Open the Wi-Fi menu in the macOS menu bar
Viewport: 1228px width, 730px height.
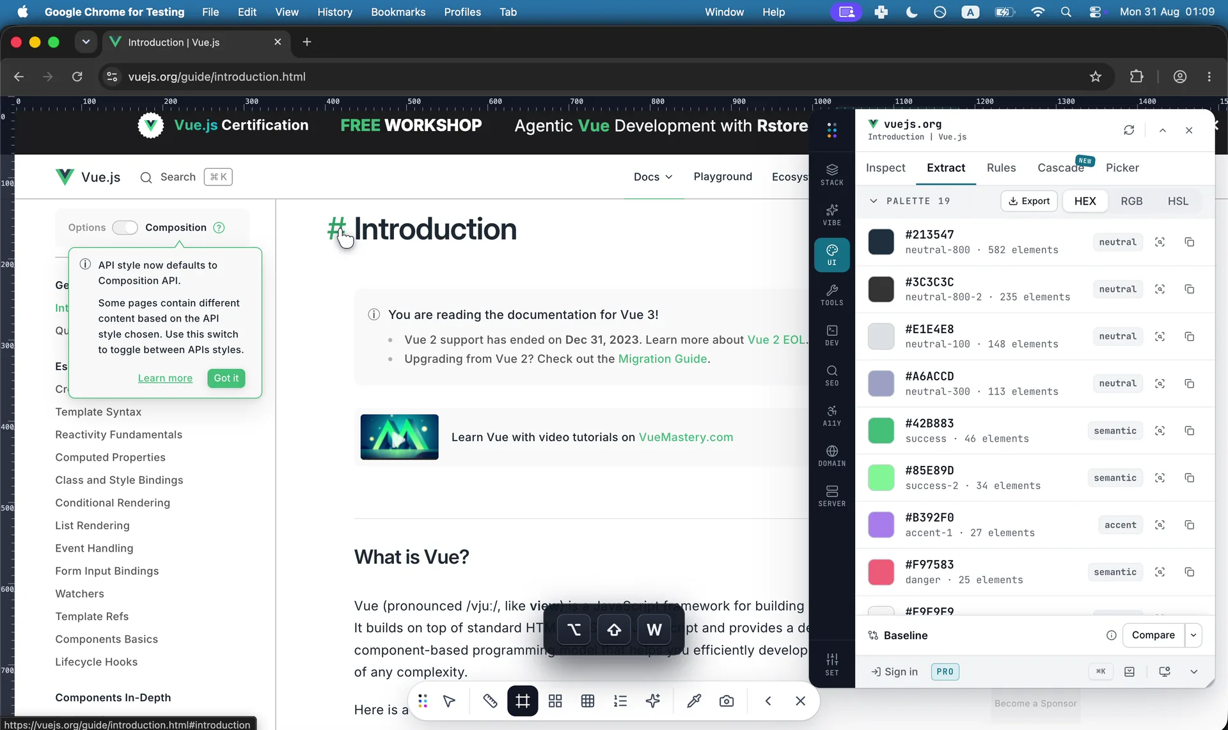pos(1037,12)
